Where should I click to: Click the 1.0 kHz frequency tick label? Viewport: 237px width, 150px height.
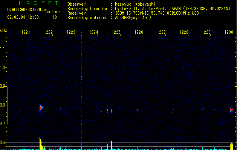[3, 67]
